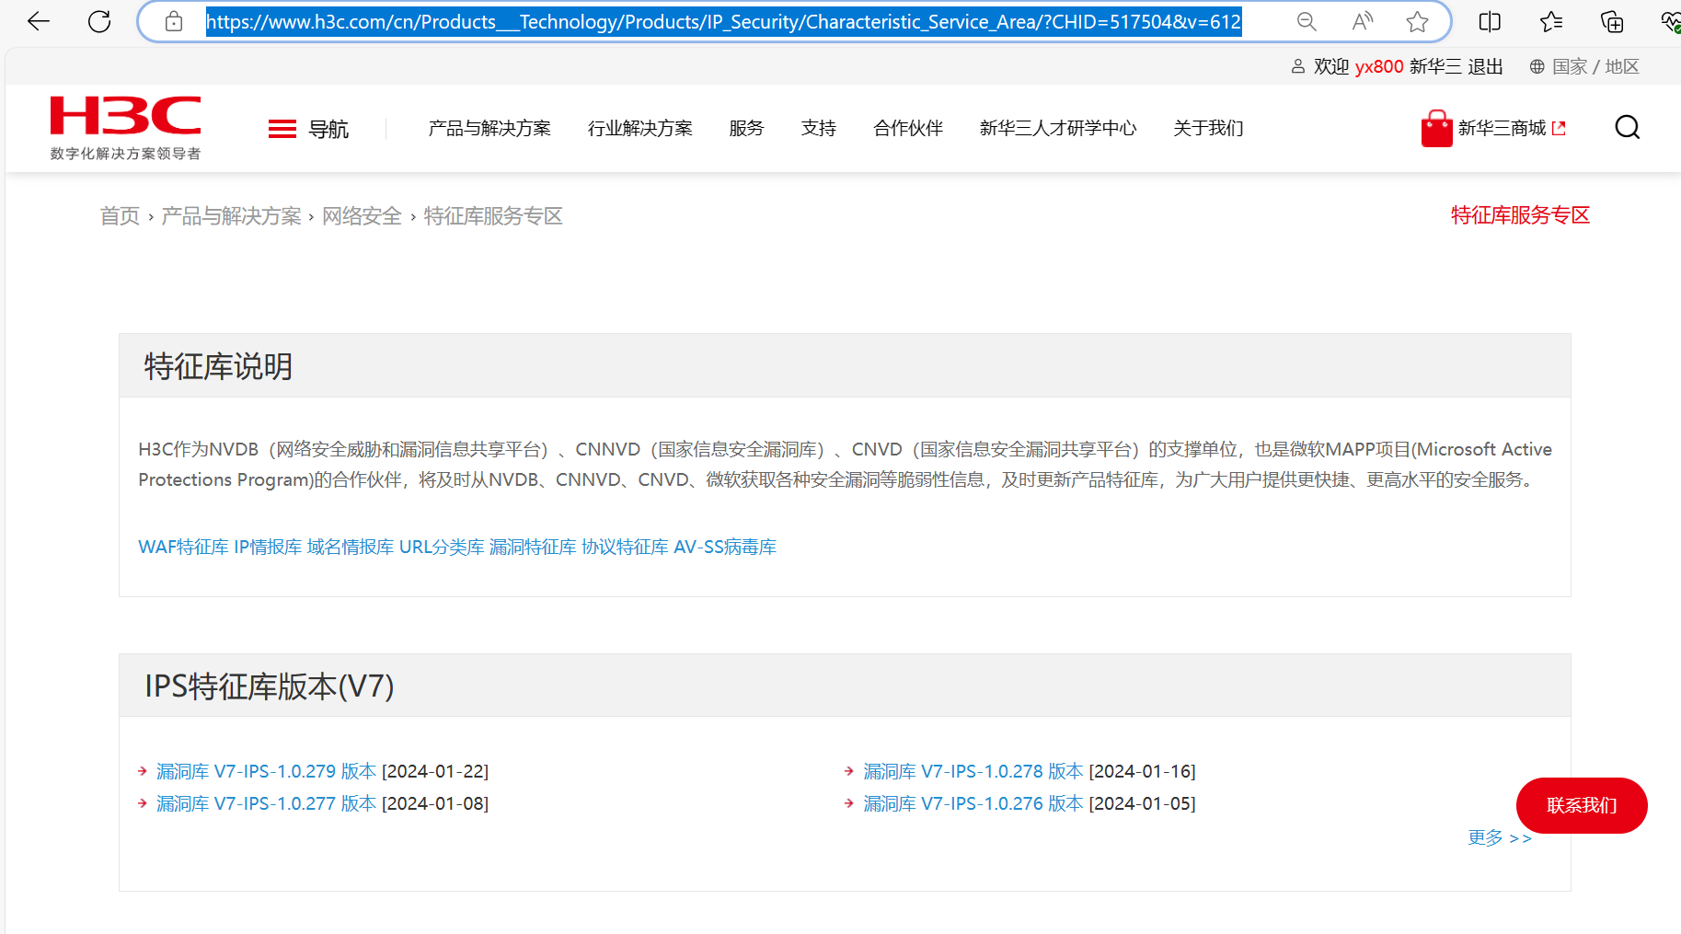Reload the current page
This screenshot has height=934, width=1681.
coord(99,21)
